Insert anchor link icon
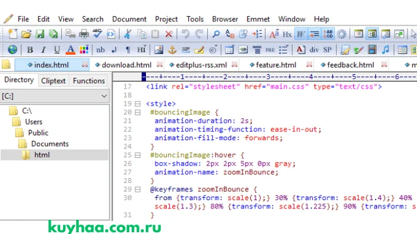Screen dimensions: 417x234 tap(172, 49)
